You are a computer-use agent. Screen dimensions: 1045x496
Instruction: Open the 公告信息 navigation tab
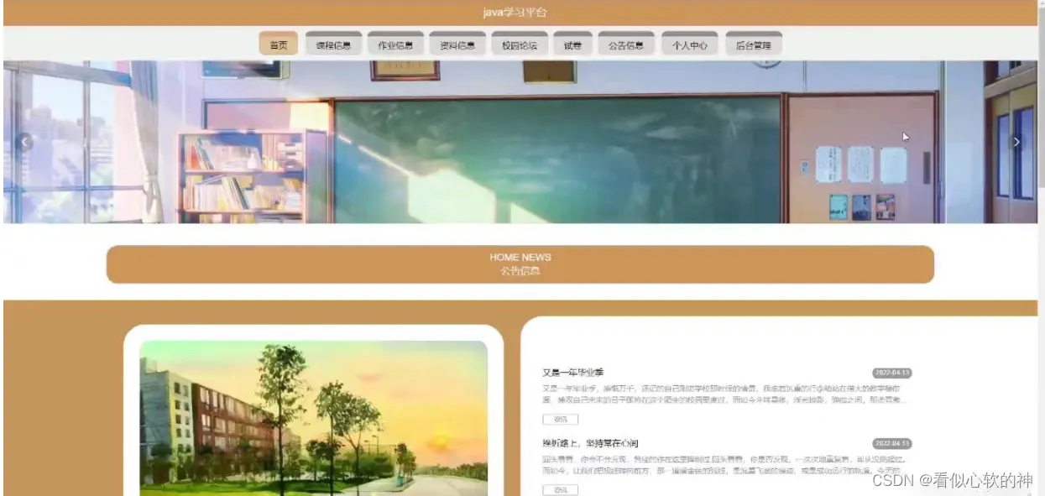pyautogui.click(x=626, y=44)
